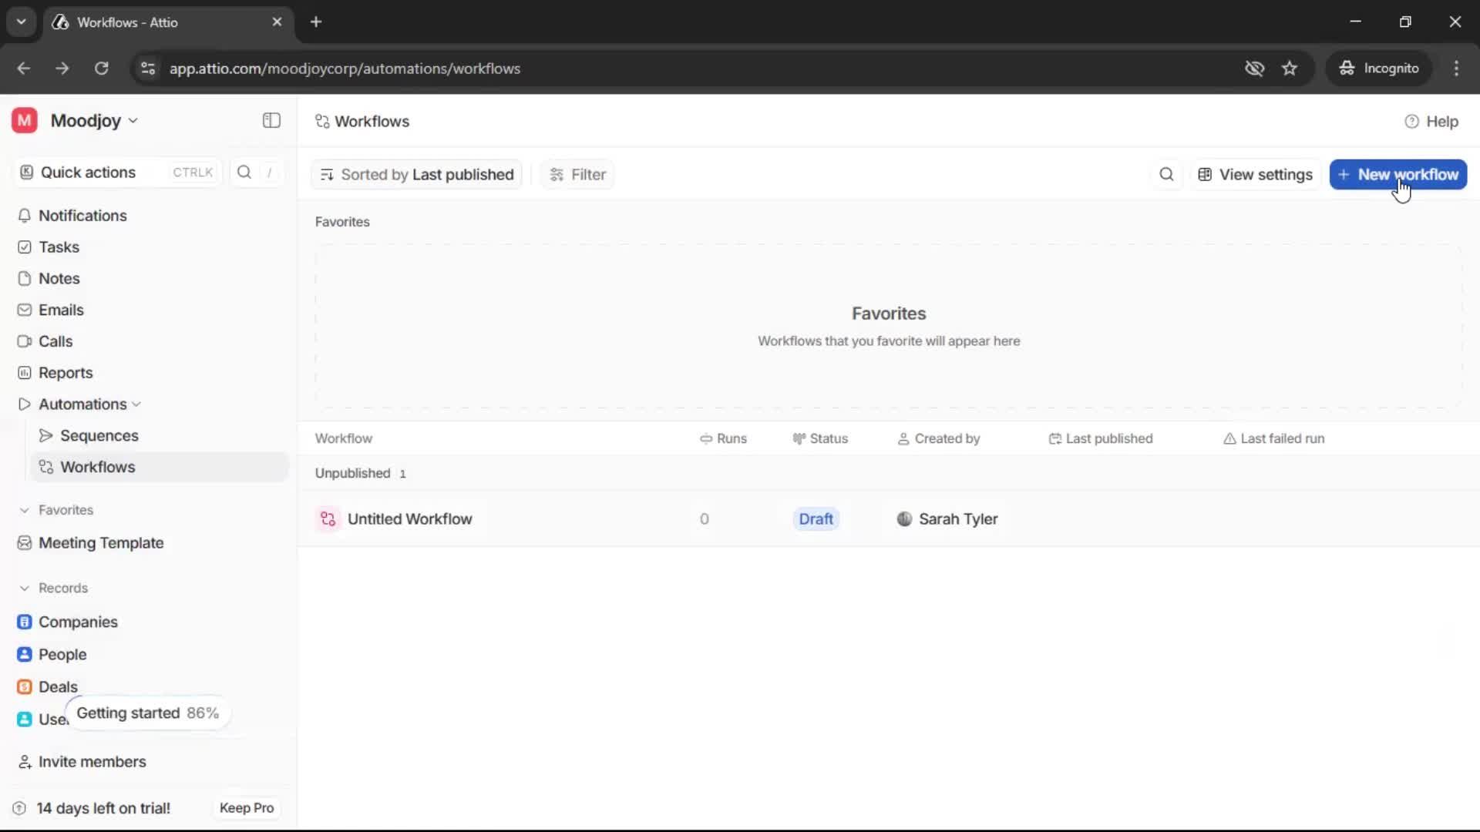This screenshot has width=1480, height=832.
Task: Click Invite members
Action: tap(92, 762)
